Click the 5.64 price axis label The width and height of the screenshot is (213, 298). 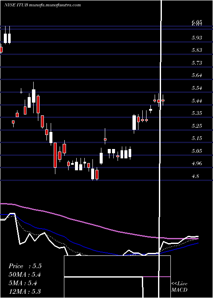click(197, 75)
